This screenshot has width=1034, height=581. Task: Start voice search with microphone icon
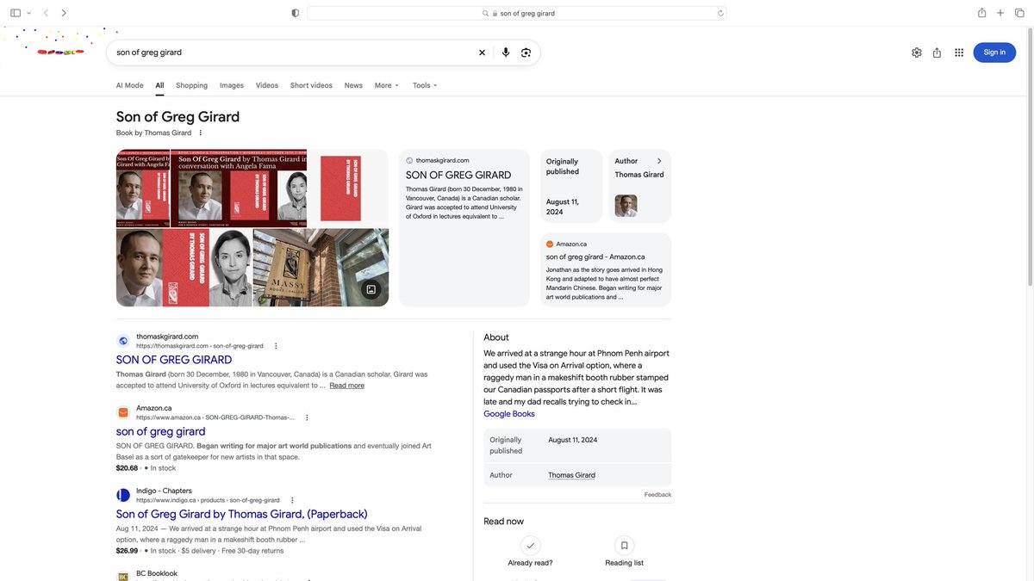[506, 53]
